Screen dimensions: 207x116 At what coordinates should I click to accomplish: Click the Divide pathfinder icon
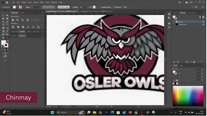coord(13,27)
